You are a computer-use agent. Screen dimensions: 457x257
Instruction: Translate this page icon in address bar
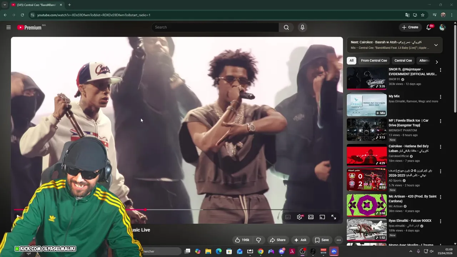[407, 15]
